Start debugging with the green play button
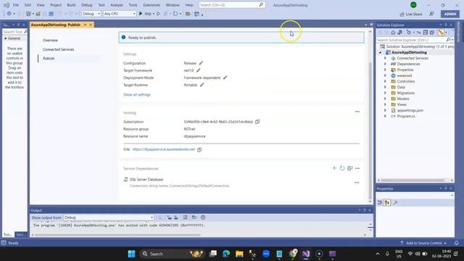Screen dimensions: 464x261 pyautogui.click(x=141, y=14)
